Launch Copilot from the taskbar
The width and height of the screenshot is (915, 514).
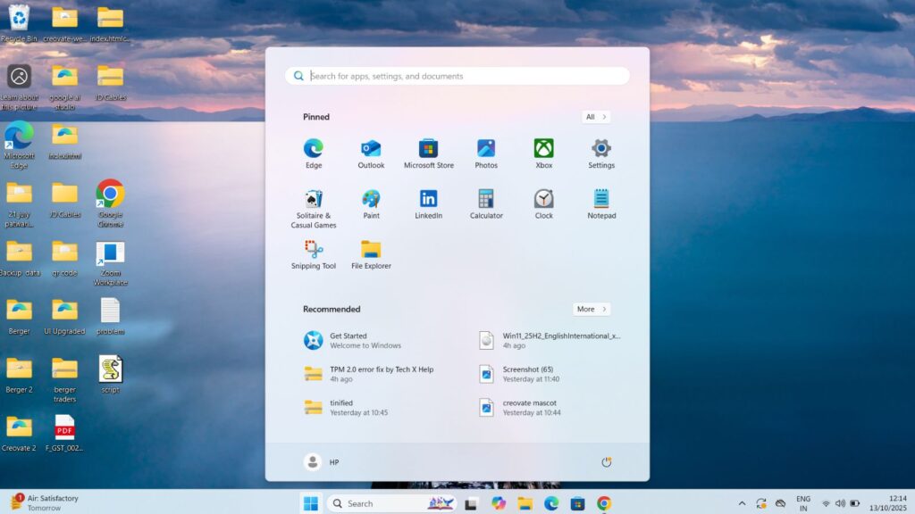point(498,503)
